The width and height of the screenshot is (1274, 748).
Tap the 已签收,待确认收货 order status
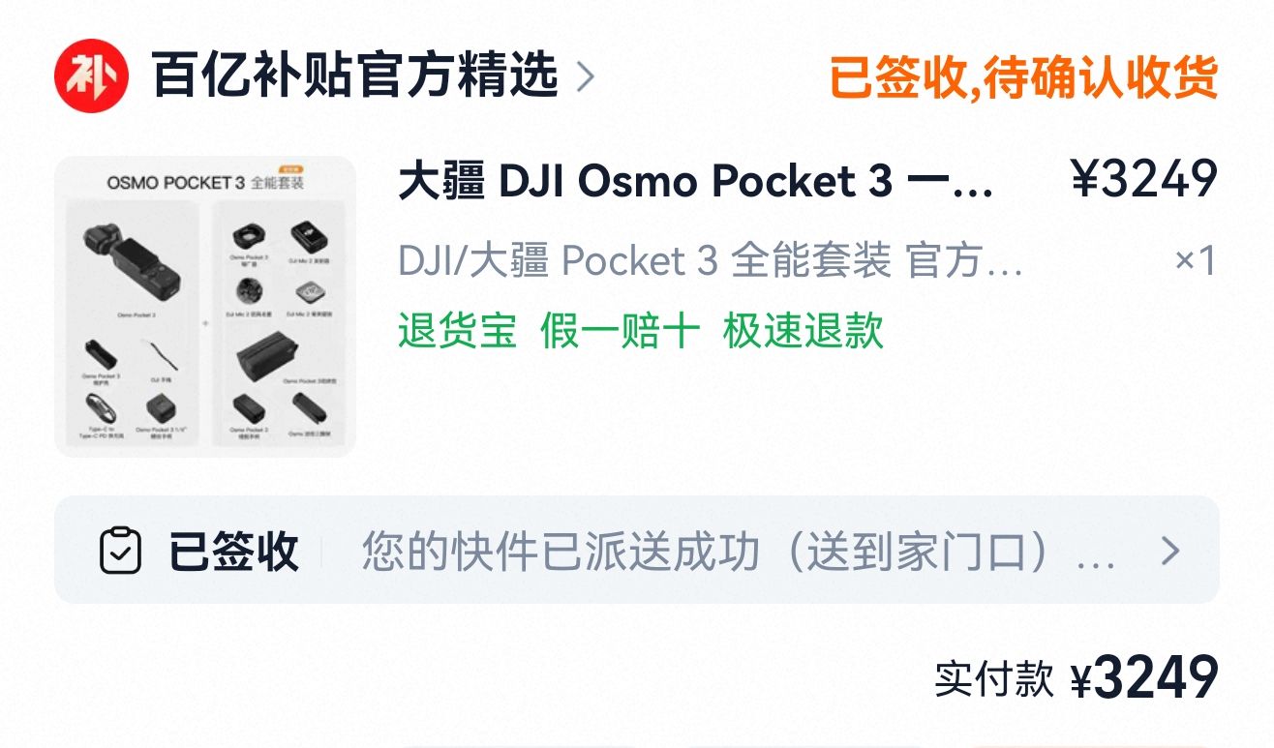(x=1023, y=77)
